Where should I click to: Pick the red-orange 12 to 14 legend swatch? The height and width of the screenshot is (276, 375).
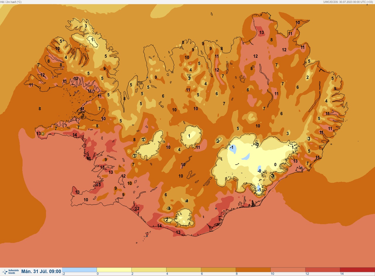tap(322, 270)
